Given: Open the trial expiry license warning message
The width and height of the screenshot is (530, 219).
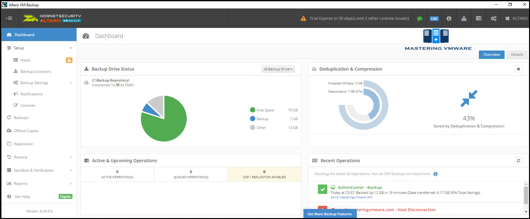Looking at the screenshot, I should click(x=355, y=19).
